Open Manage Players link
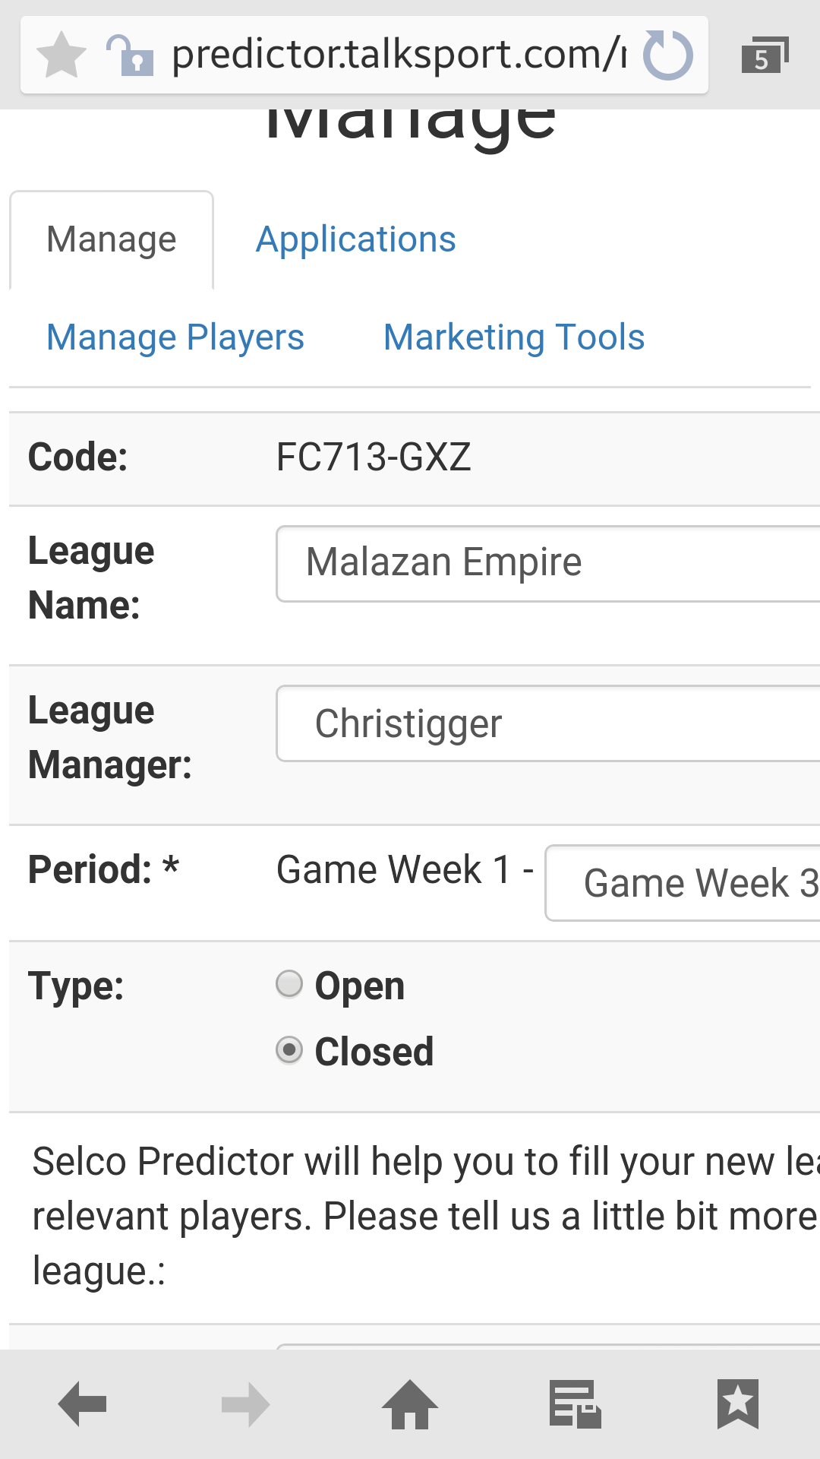 coord(175,337)
